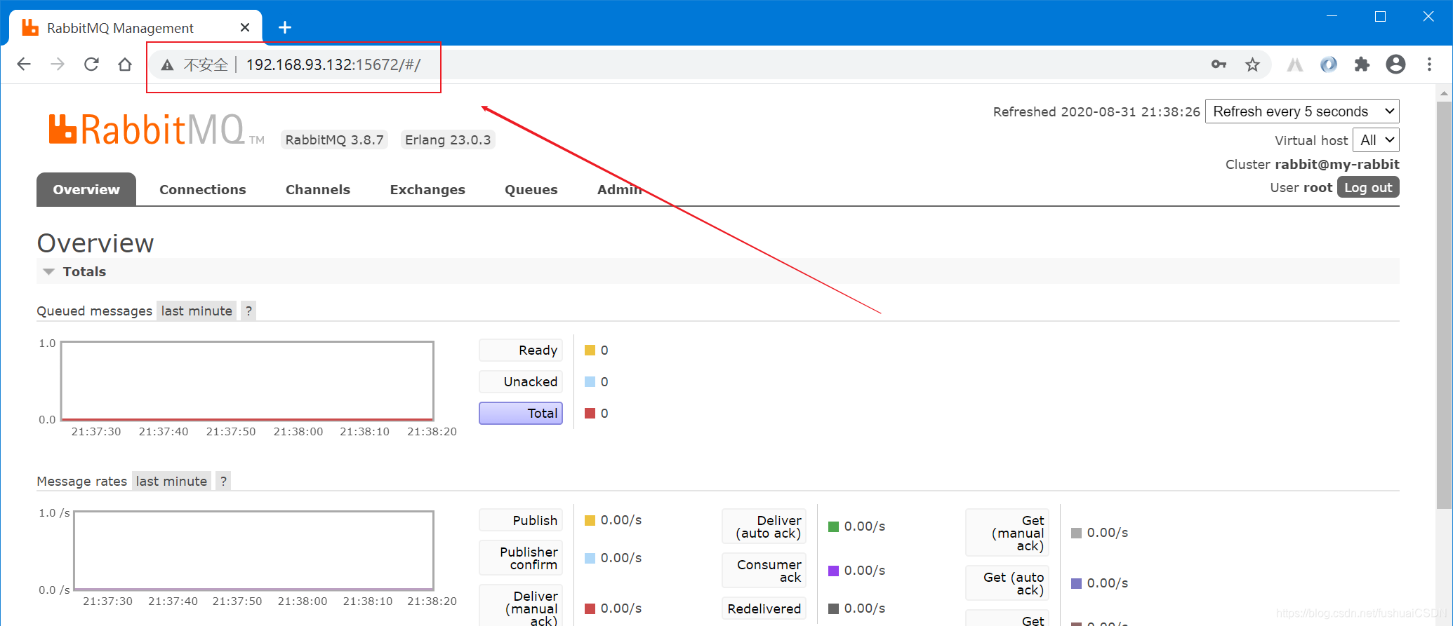Close the RabbitMQ Management tab
Image resolution: width=1453 pixels, height=626 pixels.
[245, 27]
